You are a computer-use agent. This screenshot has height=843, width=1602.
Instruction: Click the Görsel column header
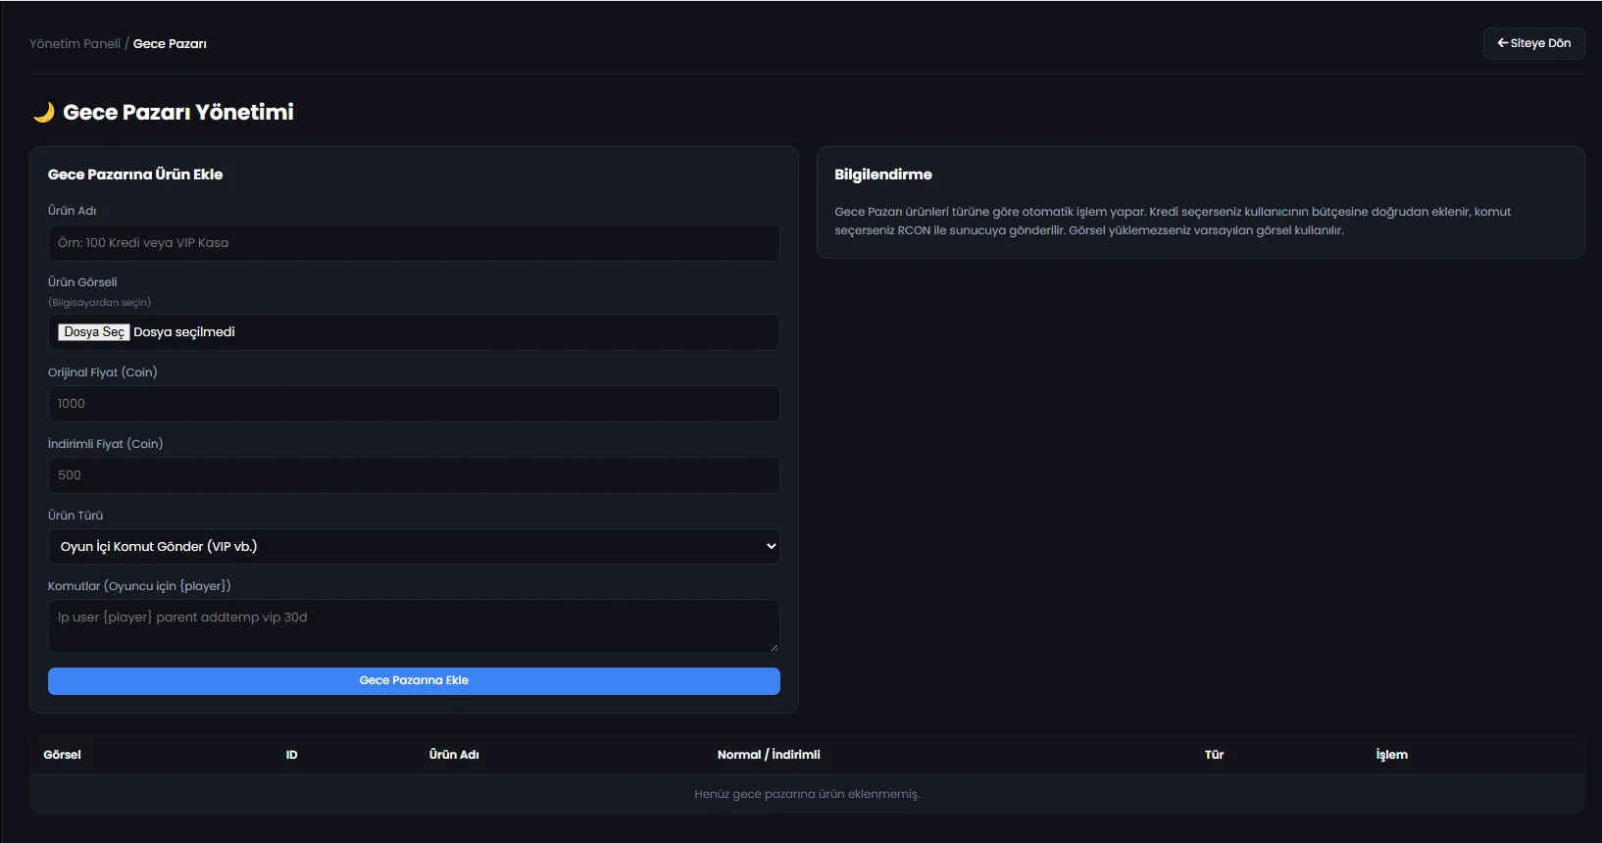click(x=63, y=755)
